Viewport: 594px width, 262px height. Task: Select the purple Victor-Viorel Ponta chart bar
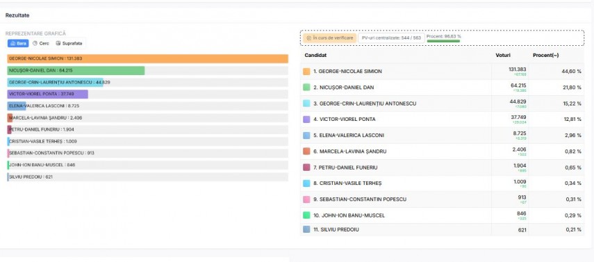click(47, 94)
